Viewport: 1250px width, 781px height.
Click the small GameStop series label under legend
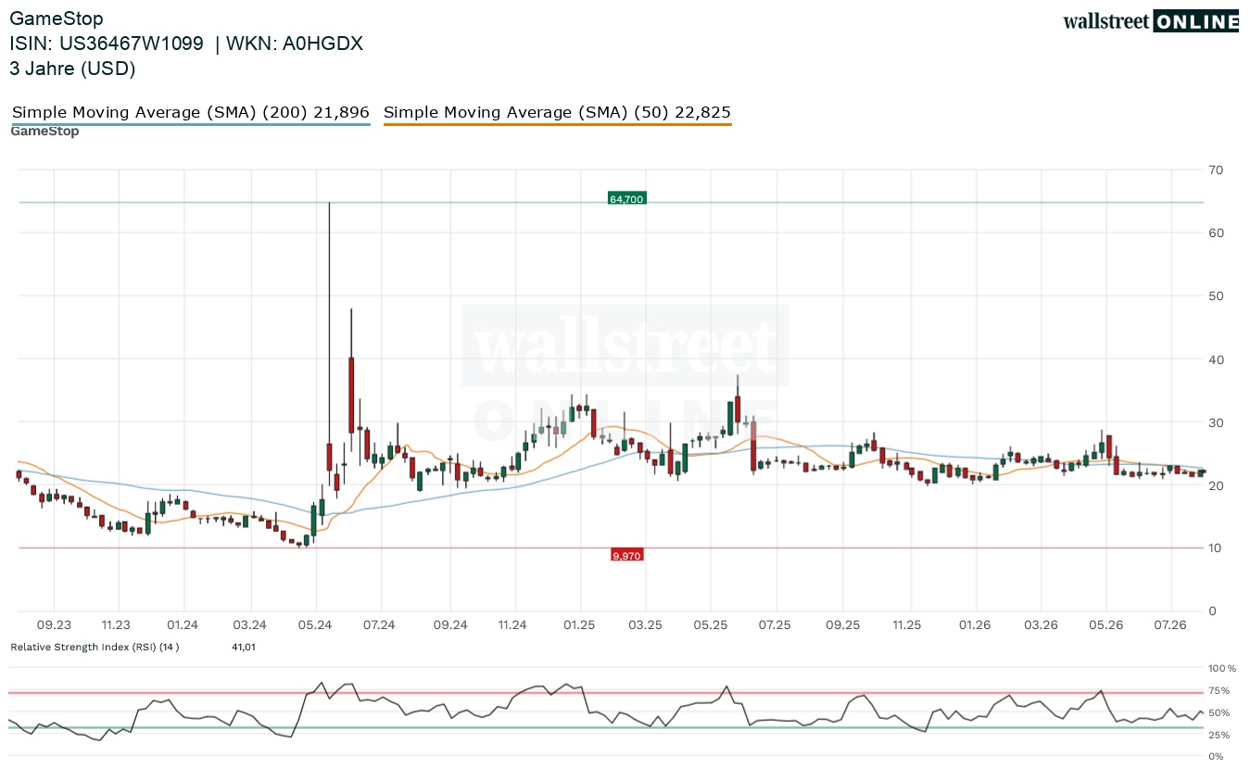pyautogui.click(x=44, y=132)
